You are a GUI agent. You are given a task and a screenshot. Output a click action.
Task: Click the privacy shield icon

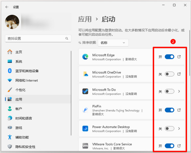point(10,147)
